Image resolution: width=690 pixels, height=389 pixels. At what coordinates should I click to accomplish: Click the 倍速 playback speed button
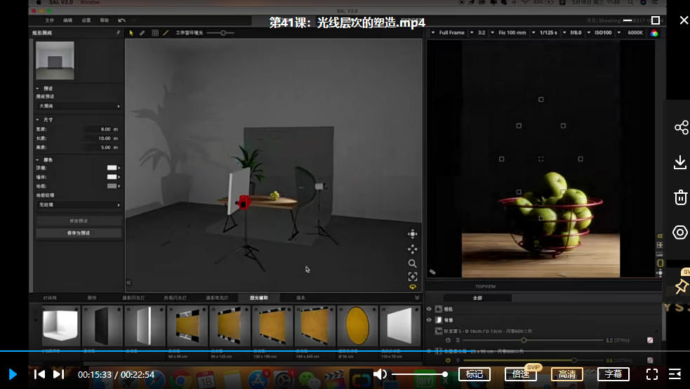pyautogui.click(x=521, y=374)
